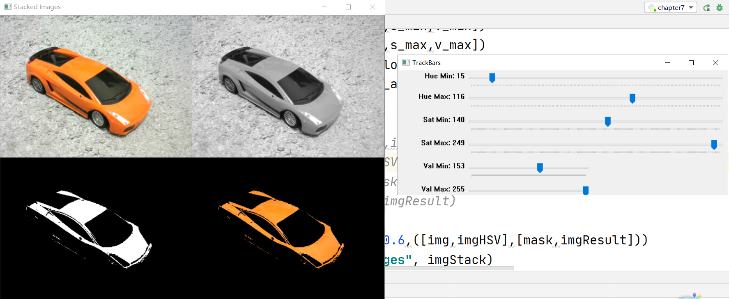Click the 'Val Min: 153' label
729x299 pixels.
[444, 166]
